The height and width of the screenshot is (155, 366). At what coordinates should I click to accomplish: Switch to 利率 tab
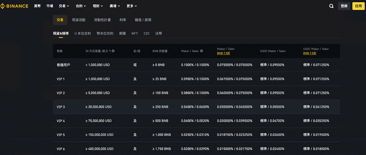point(123,20)
